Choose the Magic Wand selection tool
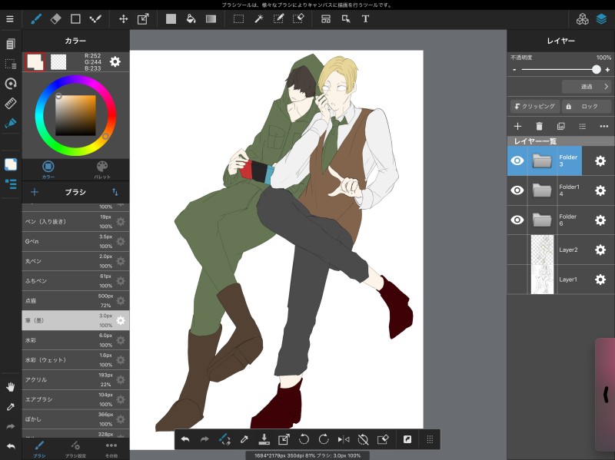 click(x=258, y=18)
